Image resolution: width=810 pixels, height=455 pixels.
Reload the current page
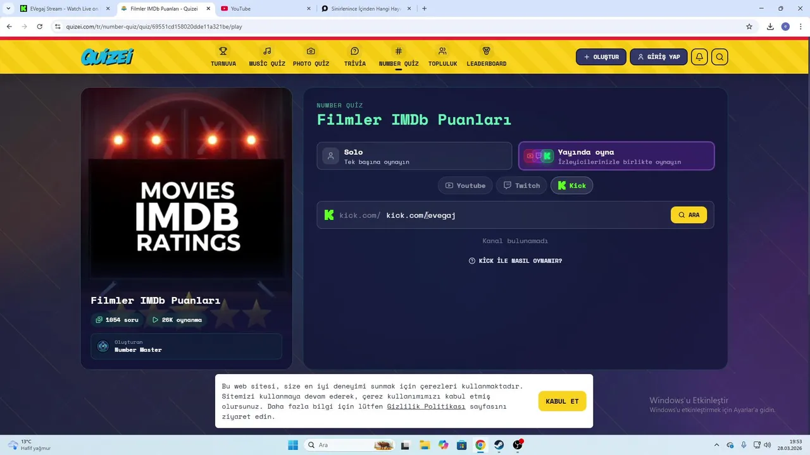click(39, 27)
